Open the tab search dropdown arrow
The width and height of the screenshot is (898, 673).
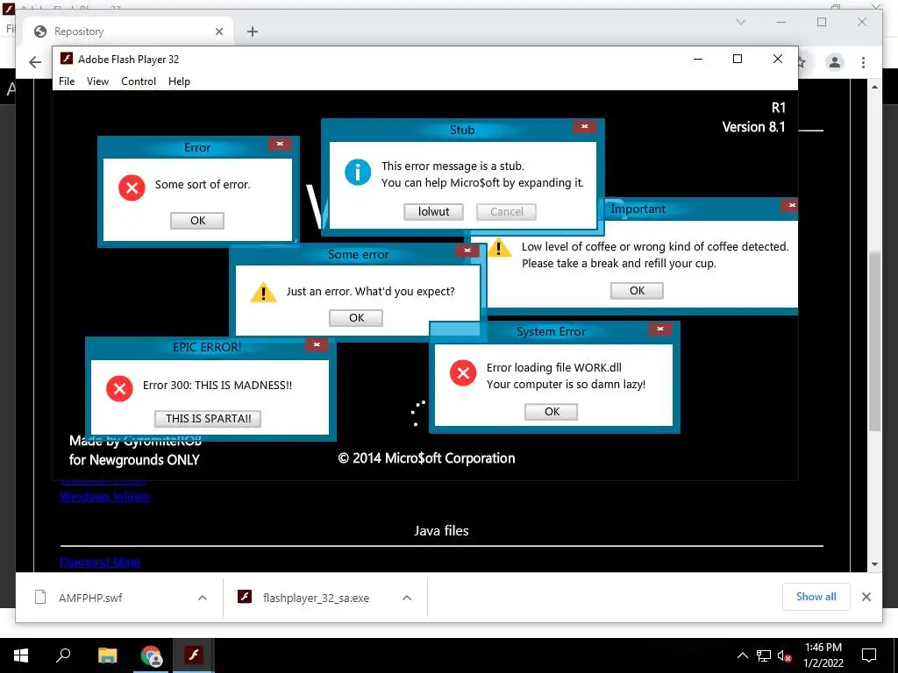(x=740, y=22)
